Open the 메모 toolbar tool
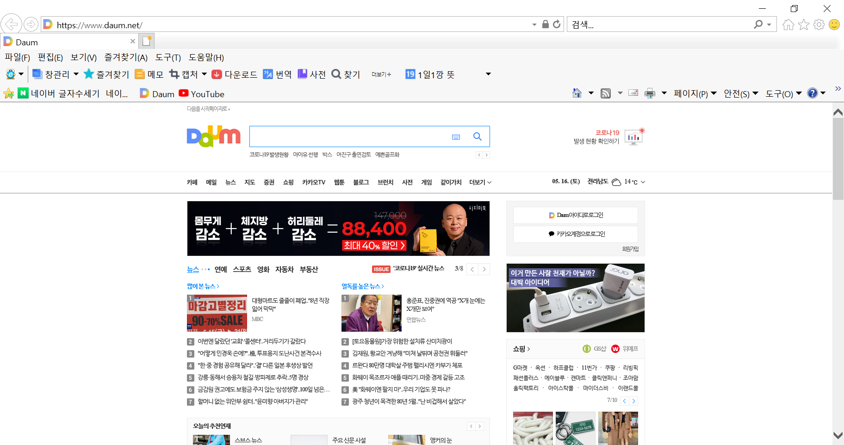Screen dimensions: 844x445 pyautogui.click(x=149, y=74)
